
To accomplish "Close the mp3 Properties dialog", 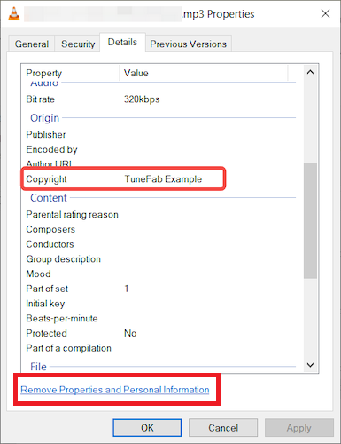I will (325, 13).
